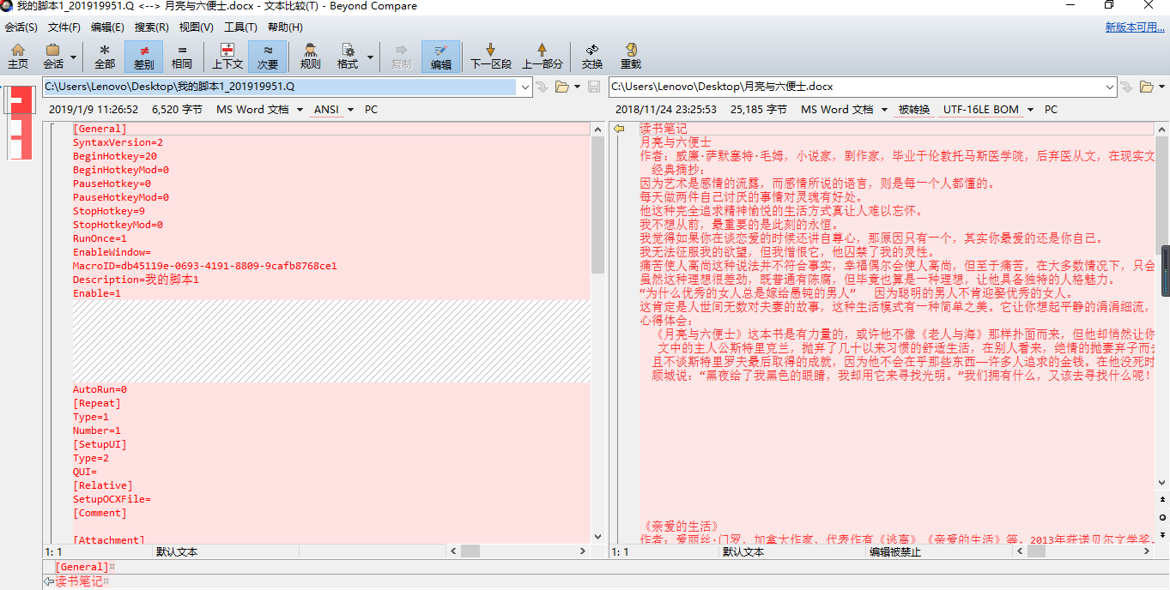Viewport: 1170px width, 590px height.
Task: Click the 新版本可用 update link
Action: point(1135,27)
